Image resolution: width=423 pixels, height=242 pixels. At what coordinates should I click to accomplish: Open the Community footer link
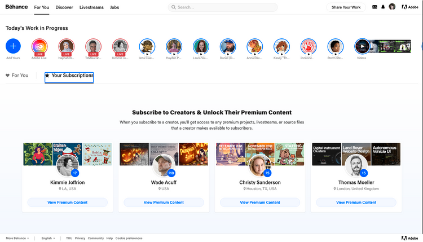(x=95, y=238)
